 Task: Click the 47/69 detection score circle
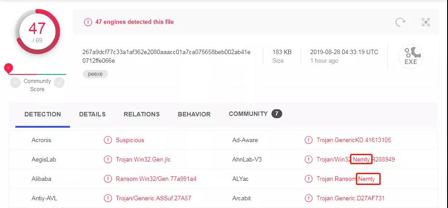[x=37, y=32]
